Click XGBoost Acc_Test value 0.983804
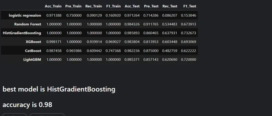 tap(132, 42)
